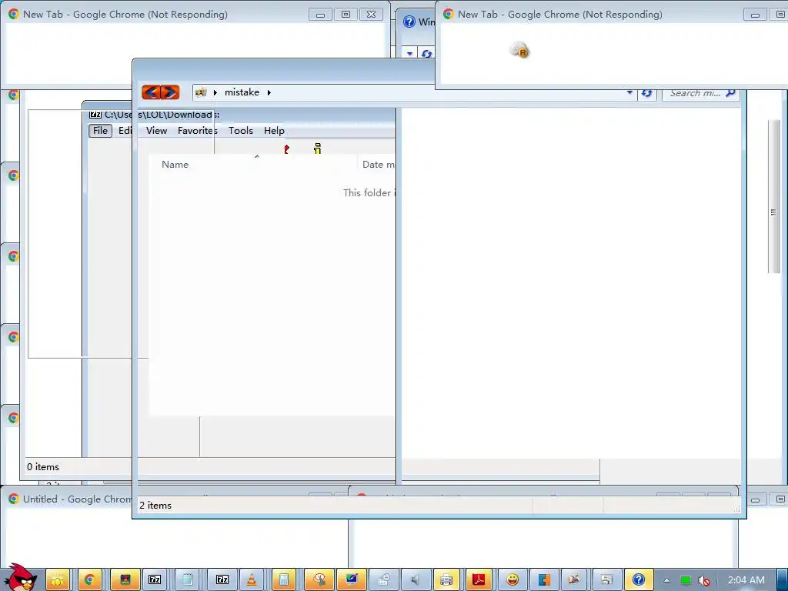The height and width of the screenshot is (591, 788).
Task: Click the yellow Info icon in 7-Zip toolbar
Action: coord(317,149)
